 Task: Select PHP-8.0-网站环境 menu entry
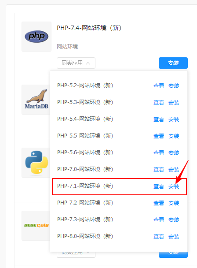[x=85, y=236]
